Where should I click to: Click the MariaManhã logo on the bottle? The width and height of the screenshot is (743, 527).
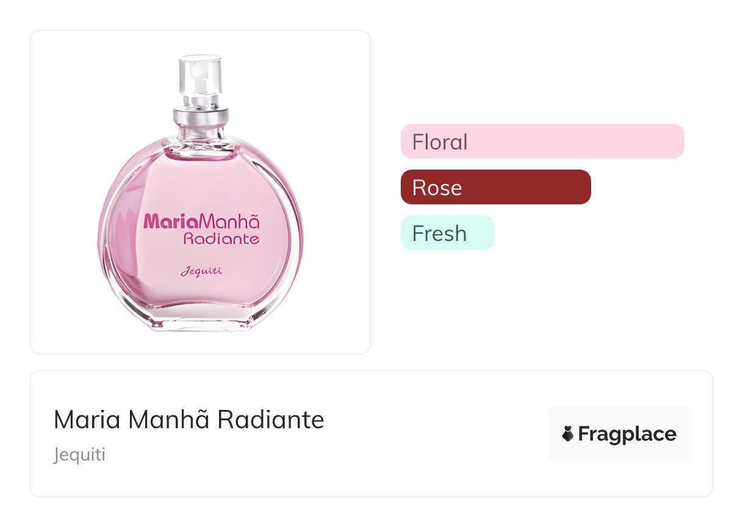point(201,221)
